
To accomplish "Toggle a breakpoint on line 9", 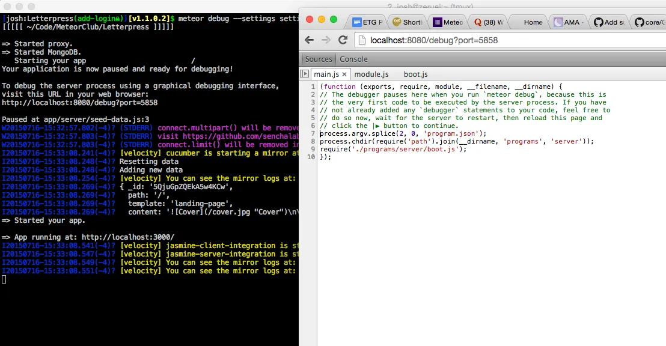I will 313,149.
